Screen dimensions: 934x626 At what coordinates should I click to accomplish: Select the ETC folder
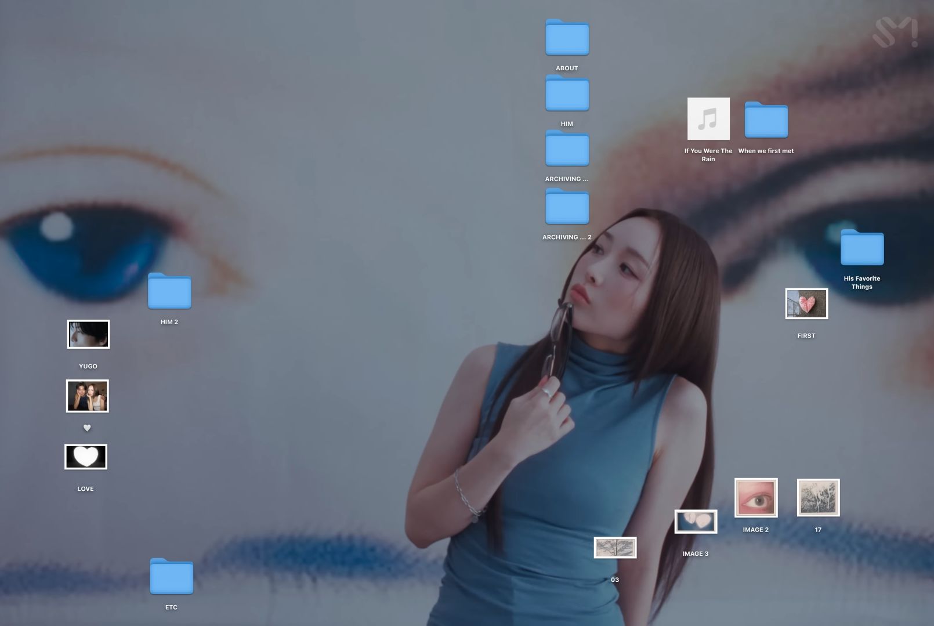pyautogui.click(x=171, y=577)
